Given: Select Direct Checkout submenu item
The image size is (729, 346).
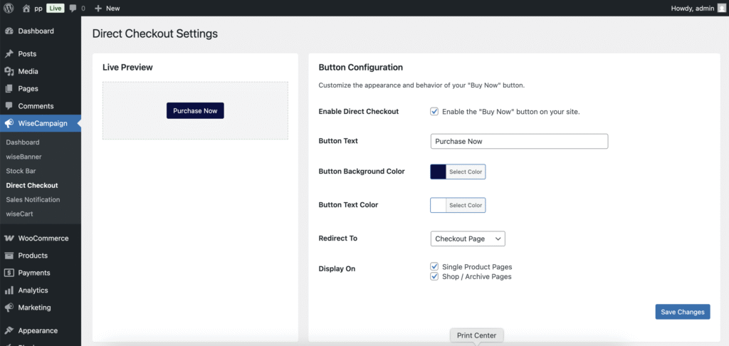Looking at the screenshot, I should (32, 185).
